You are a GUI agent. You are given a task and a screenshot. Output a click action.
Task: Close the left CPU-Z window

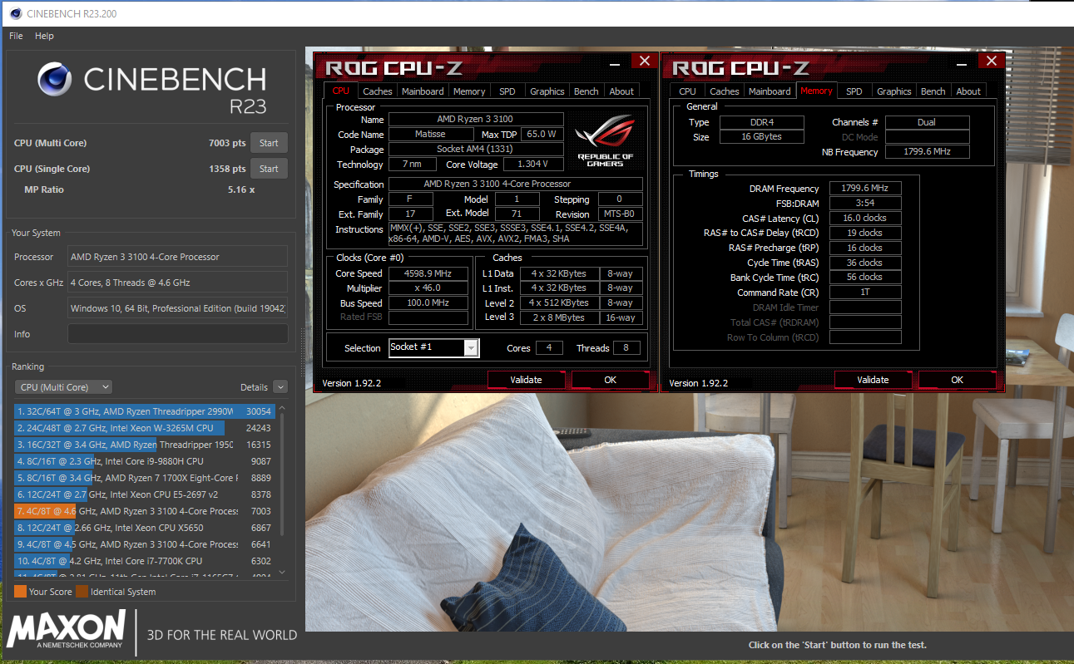tap(643, 61)
